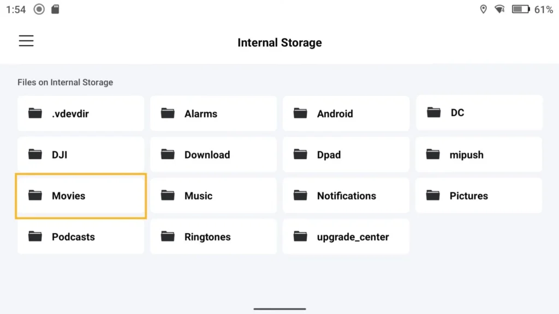Screen dimensions: 559x314
Task: Open the DC folder
Action: coord(479,112)
